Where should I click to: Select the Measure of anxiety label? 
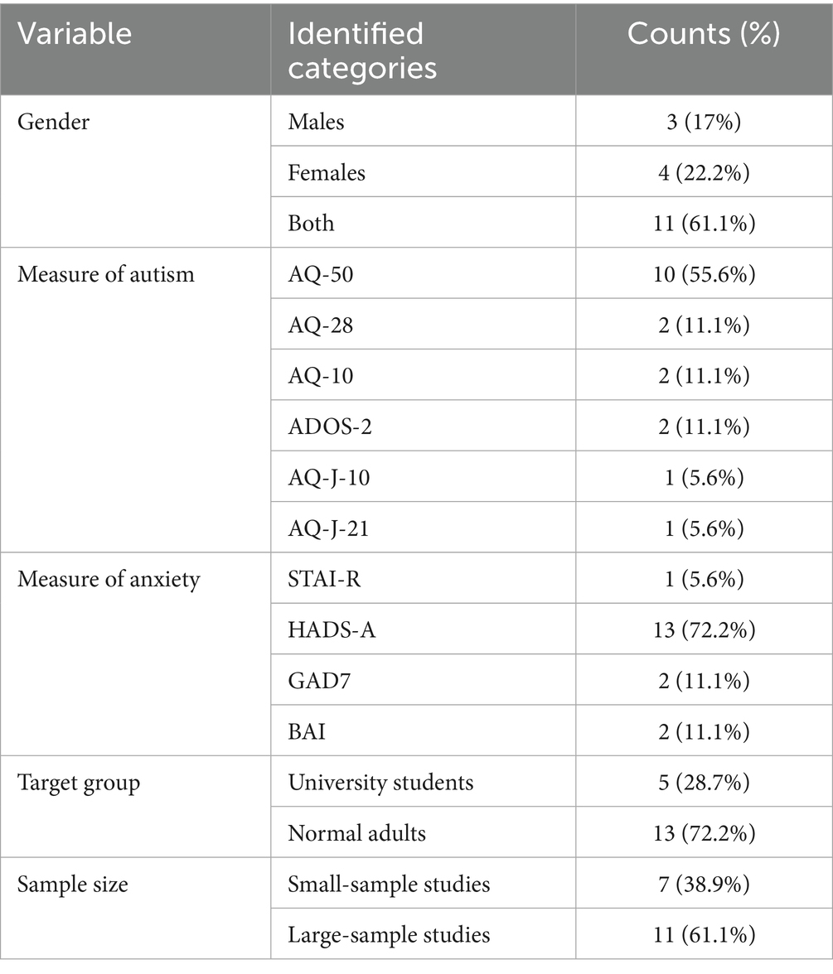109,579
